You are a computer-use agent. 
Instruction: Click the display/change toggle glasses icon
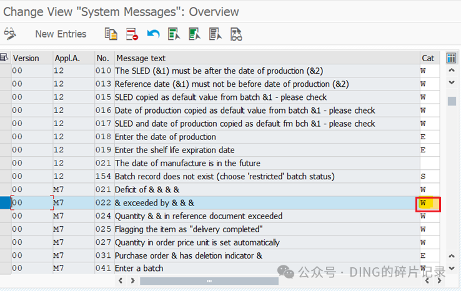coord(10,34)
